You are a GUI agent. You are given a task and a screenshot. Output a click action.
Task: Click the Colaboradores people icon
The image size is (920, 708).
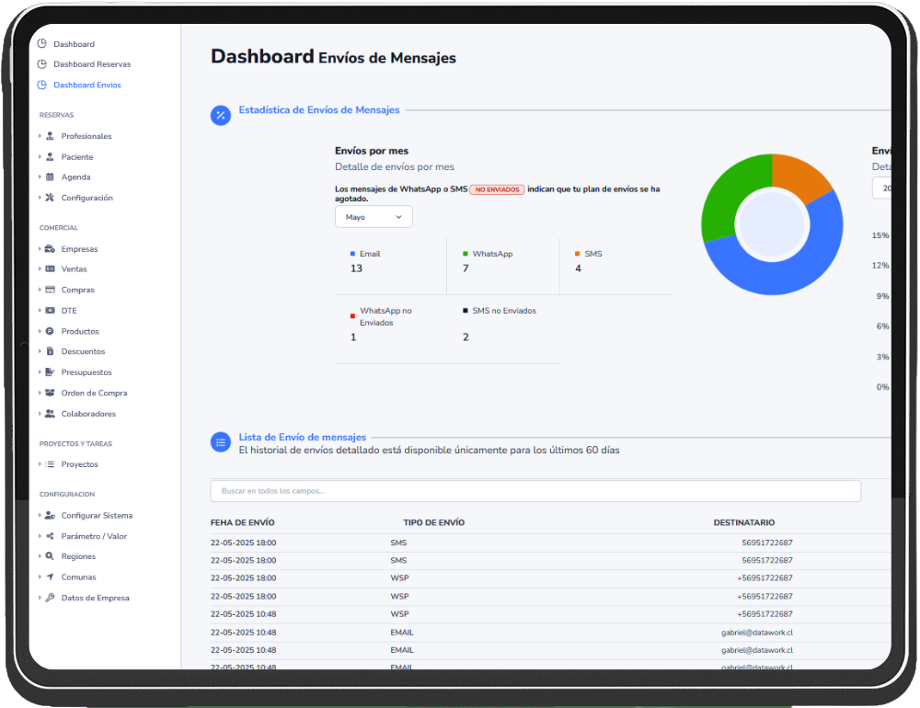click(x=50, y=414)
